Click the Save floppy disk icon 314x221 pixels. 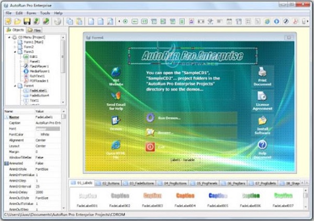click(27, 21)
